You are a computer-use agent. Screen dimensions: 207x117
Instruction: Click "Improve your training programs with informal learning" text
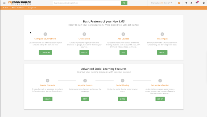coord(104,72)
